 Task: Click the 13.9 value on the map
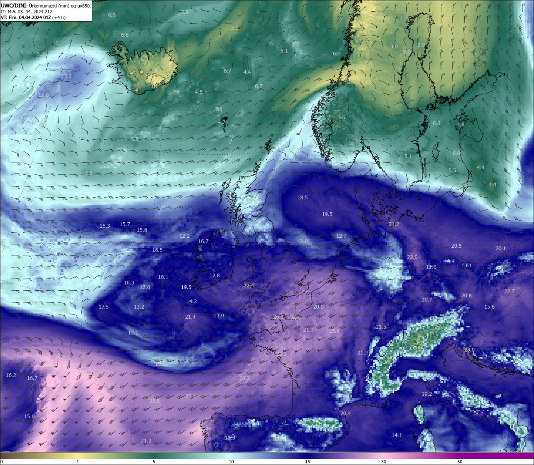(x=219, y=316)
